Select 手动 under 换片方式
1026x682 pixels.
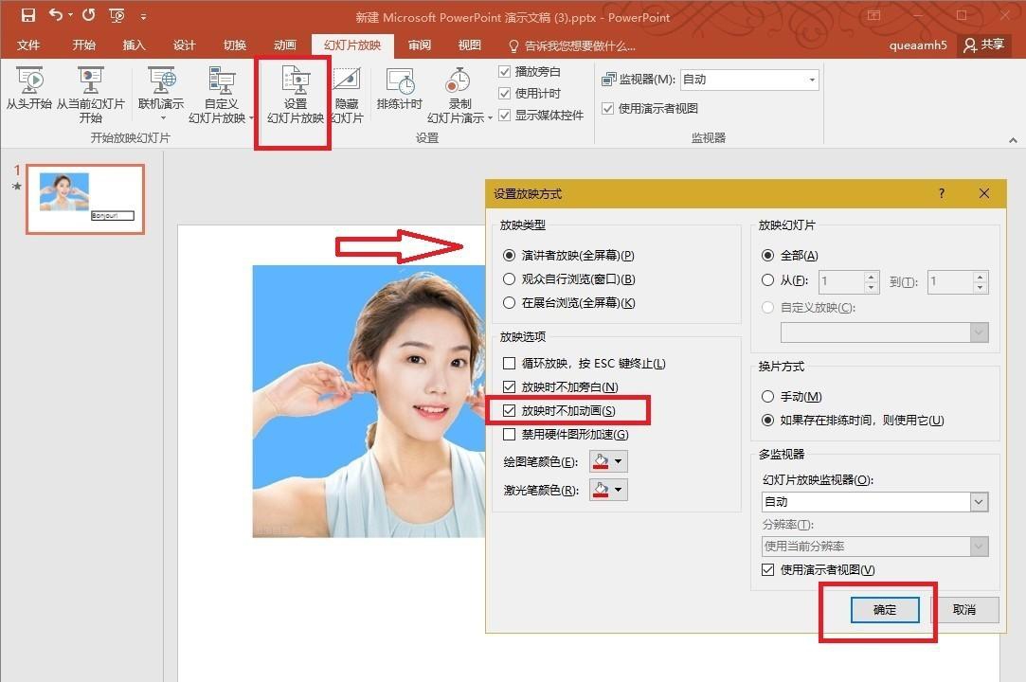click(x=770, y=397)
